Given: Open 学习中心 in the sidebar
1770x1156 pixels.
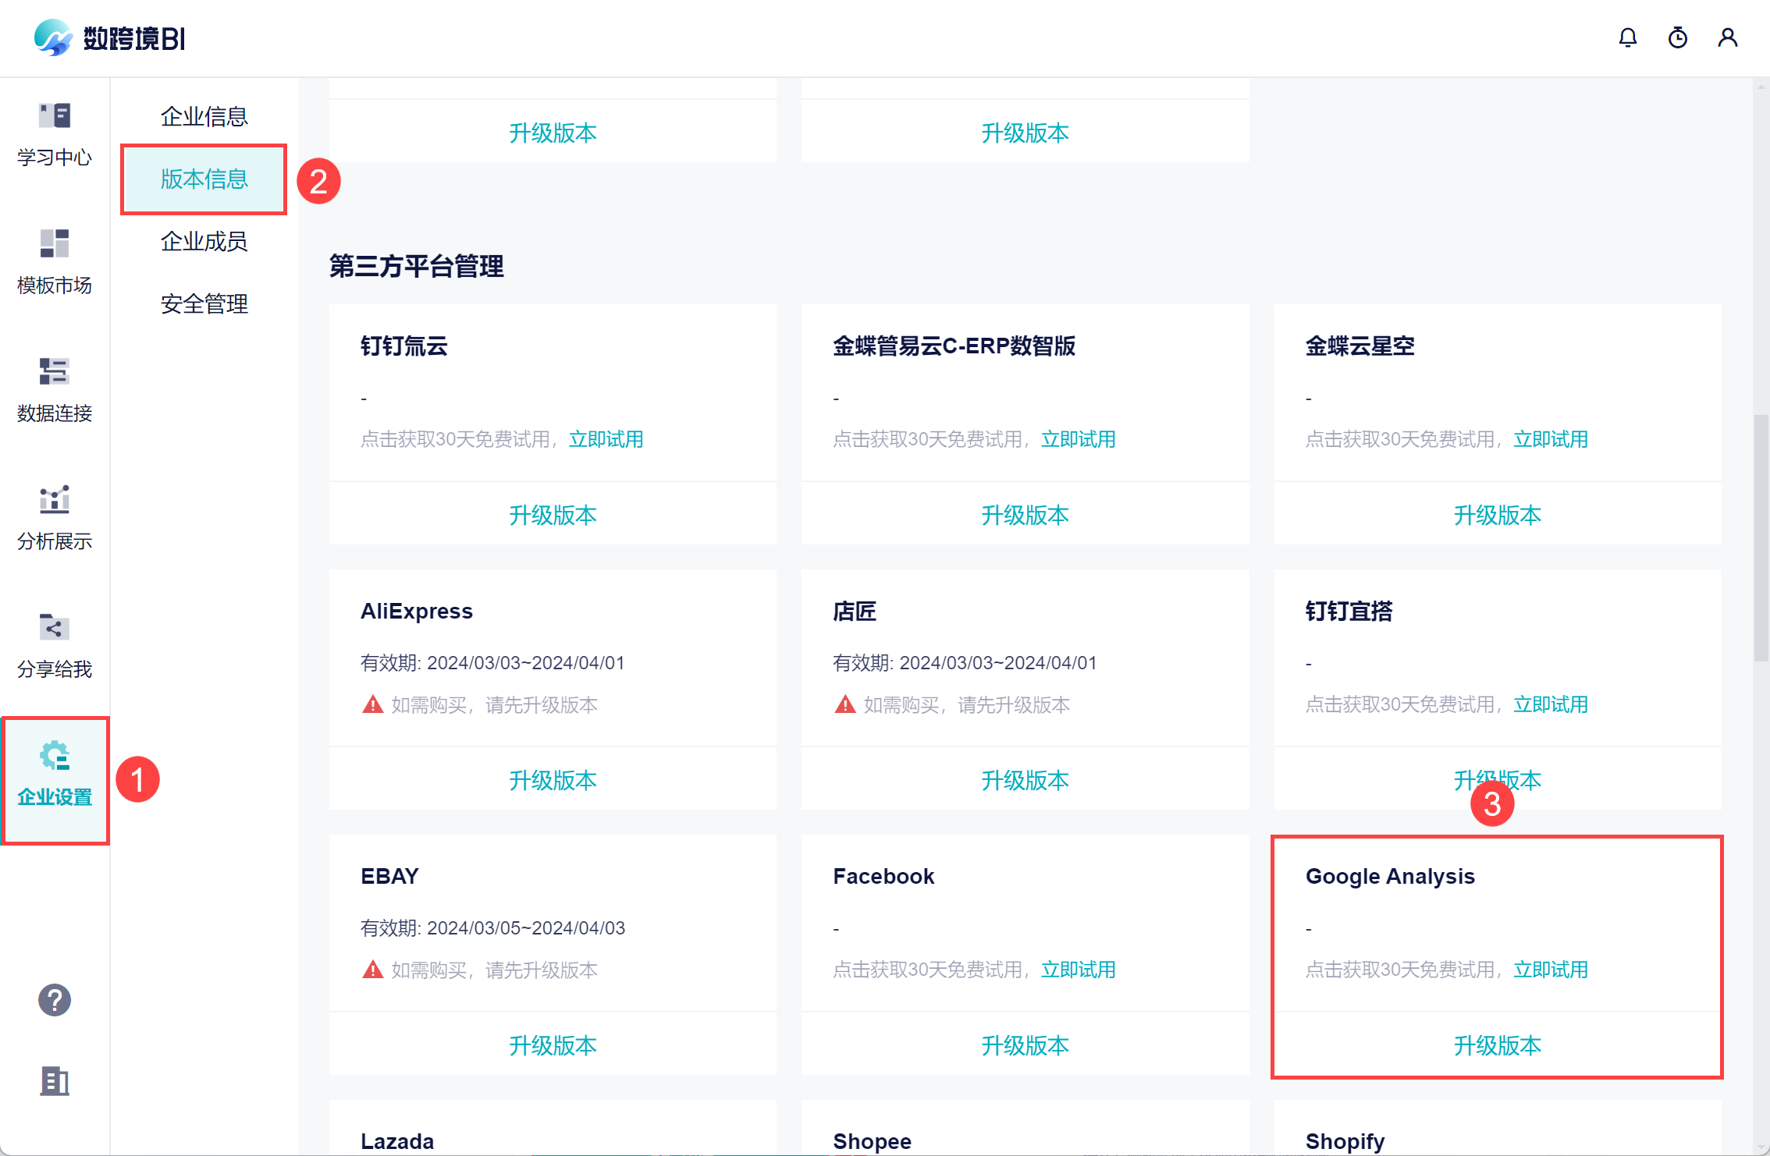Looking at the screenshot, I should [55, 134].
